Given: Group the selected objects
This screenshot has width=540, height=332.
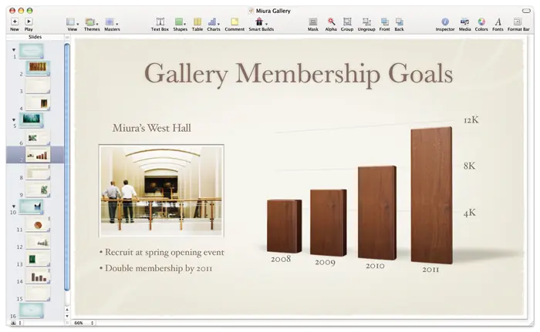Looking at the screenshot, I should (347, 24).
